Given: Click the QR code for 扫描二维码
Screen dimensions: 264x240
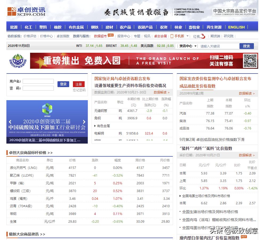Looking at the screenshot, I should (249, 61).
